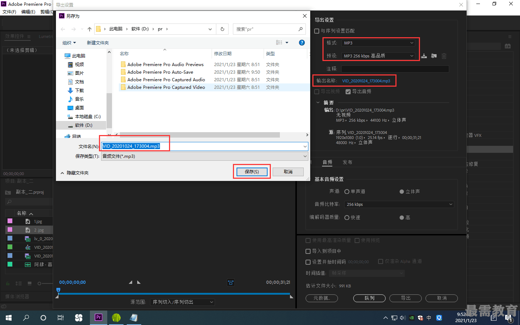
Task: Switch to the Publish (发布) tab
Action: (347, 162)
